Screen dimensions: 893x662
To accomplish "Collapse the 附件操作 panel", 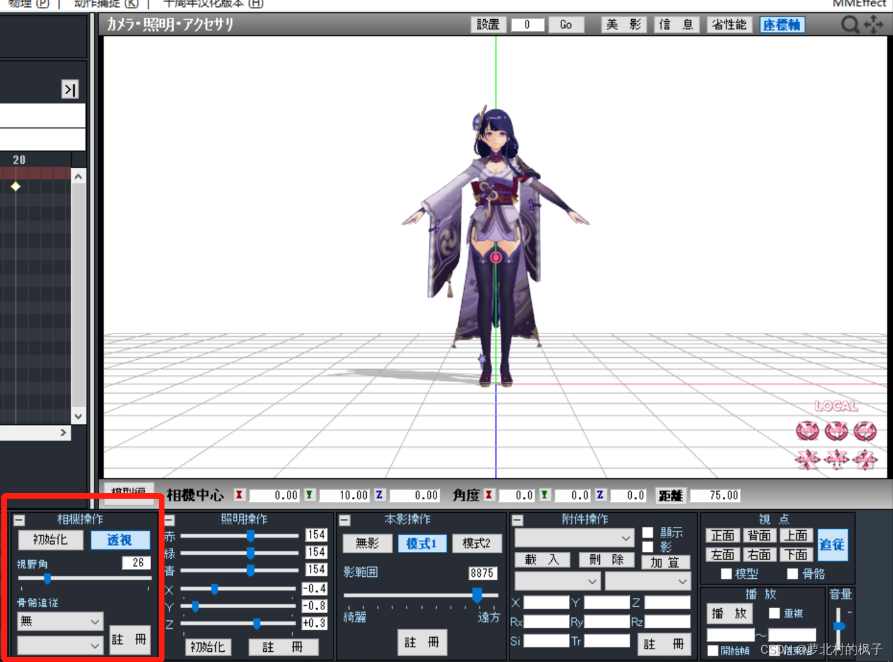I will [x=517, y=520].
